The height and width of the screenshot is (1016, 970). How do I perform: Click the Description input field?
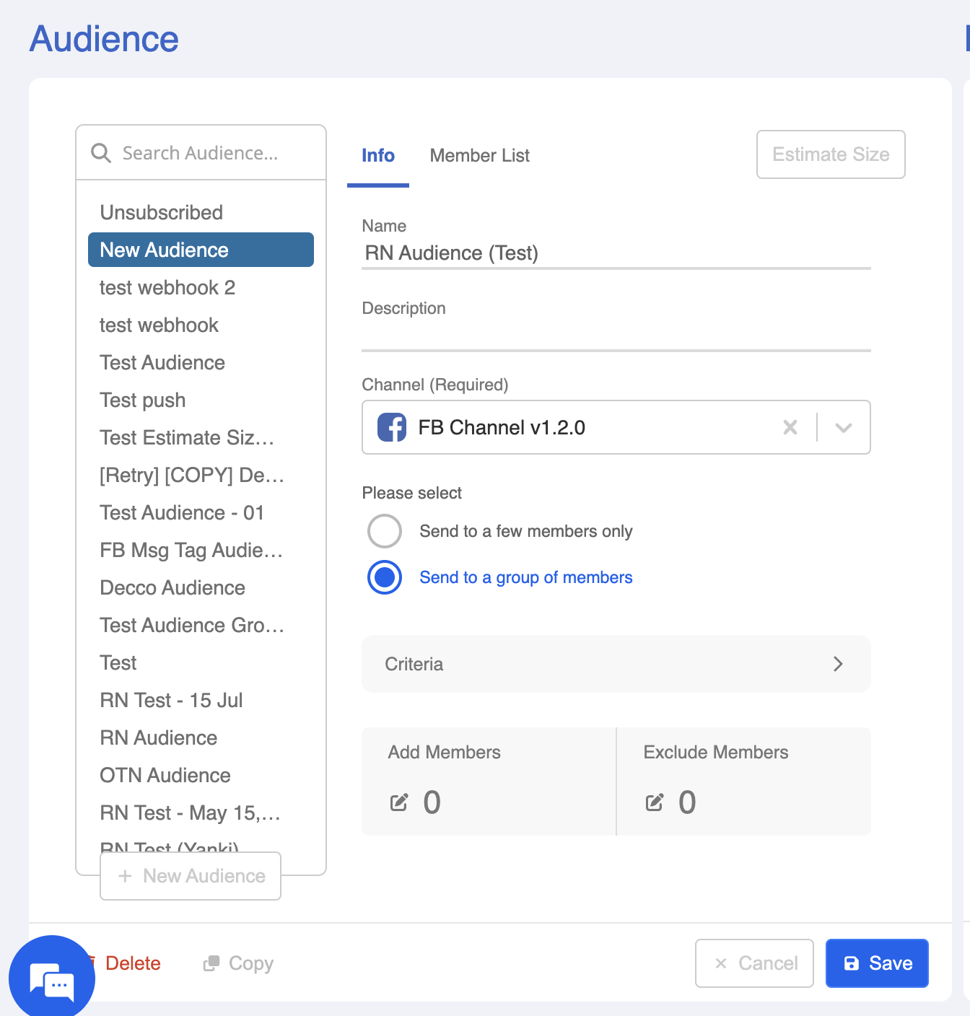pos(616,336)
